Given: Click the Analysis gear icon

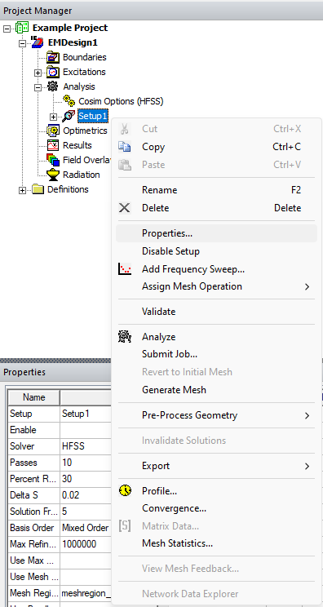Looking at the screenshot, I should pyautogui.click(x=53, y=86).
